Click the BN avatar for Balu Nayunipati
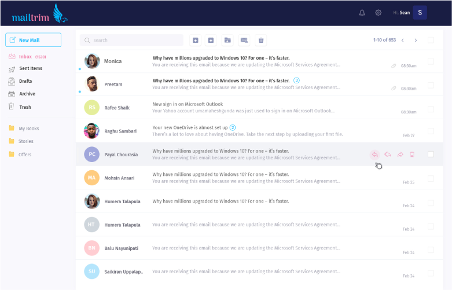The width and height of the screenshot is (452, 290). [92, 248]
